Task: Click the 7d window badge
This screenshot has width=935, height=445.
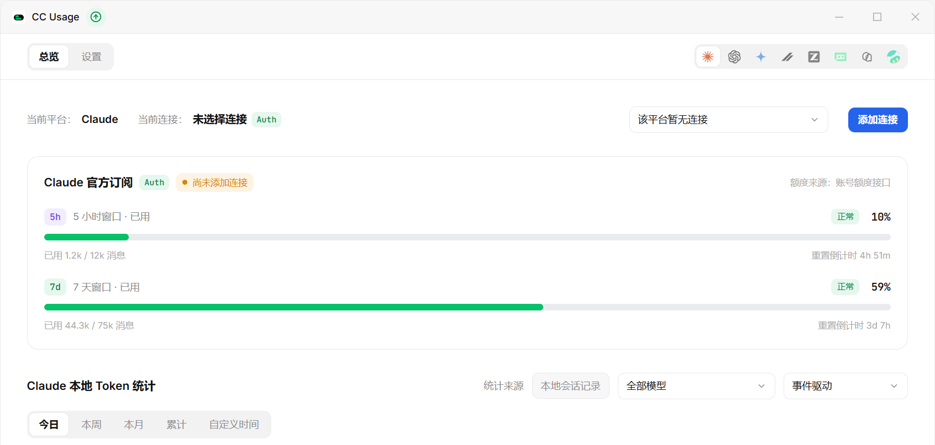Action: click(x=55, y=287)
